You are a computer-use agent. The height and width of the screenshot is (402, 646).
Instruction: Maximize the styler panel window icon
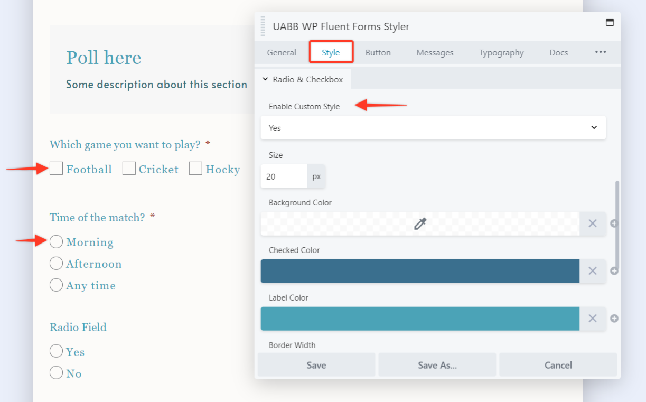[x=610, y=23]
